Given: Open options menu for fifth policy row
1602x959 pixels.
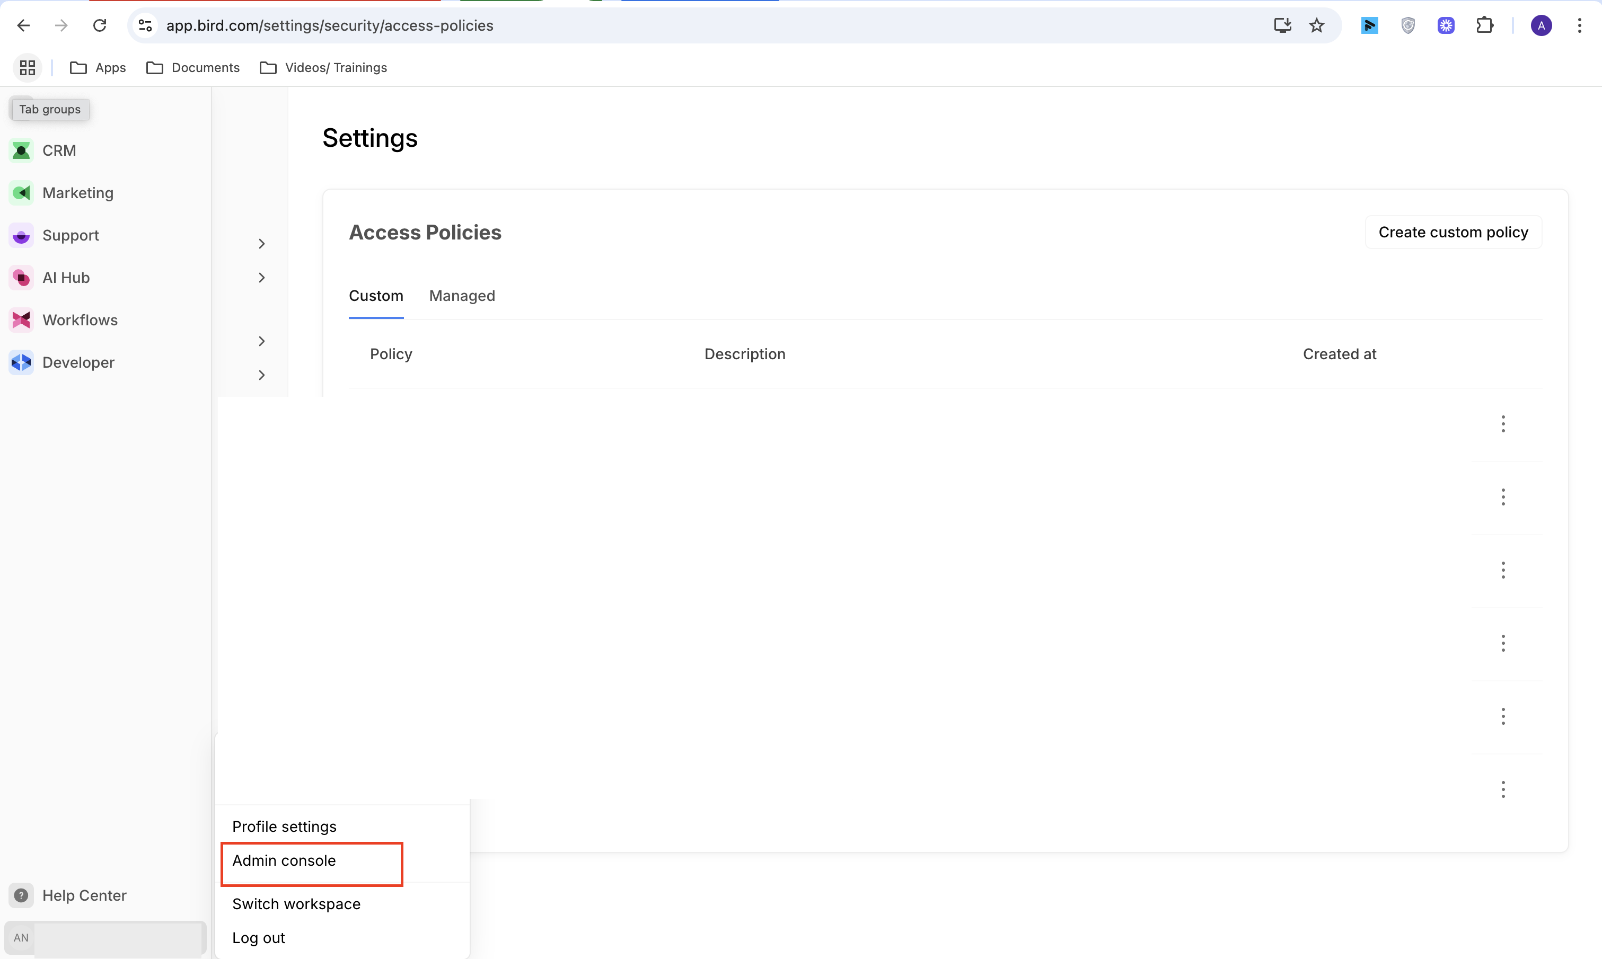Looking at the screenshot, I should [1503, 717].
